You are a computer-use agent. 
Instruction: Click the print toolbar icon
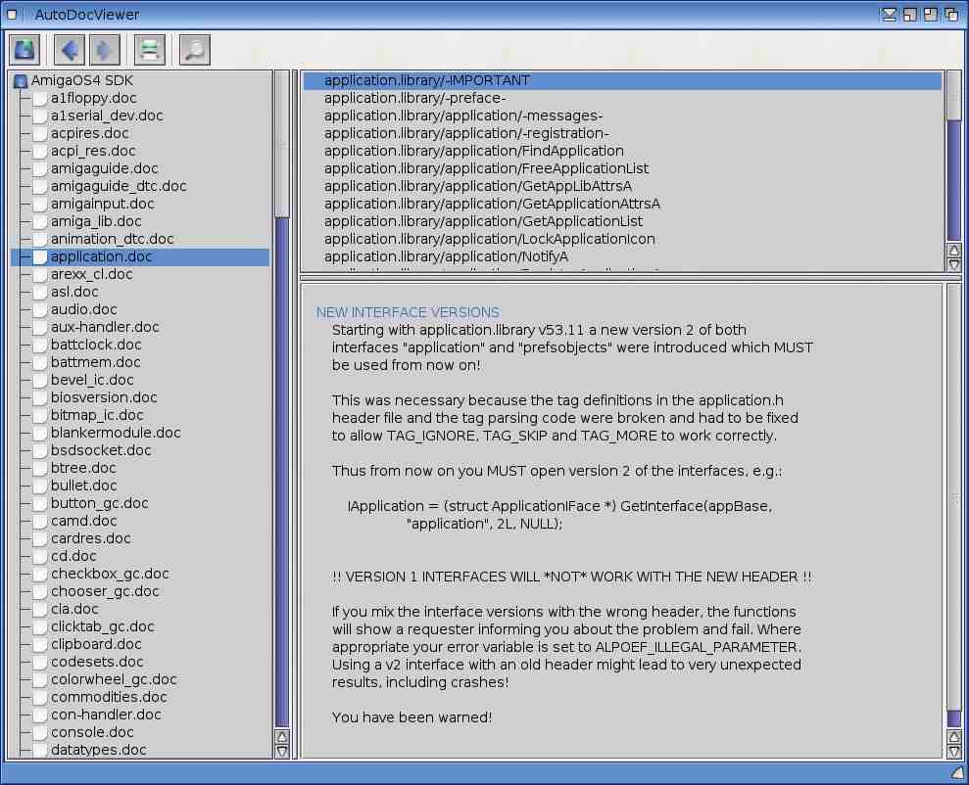149,49
